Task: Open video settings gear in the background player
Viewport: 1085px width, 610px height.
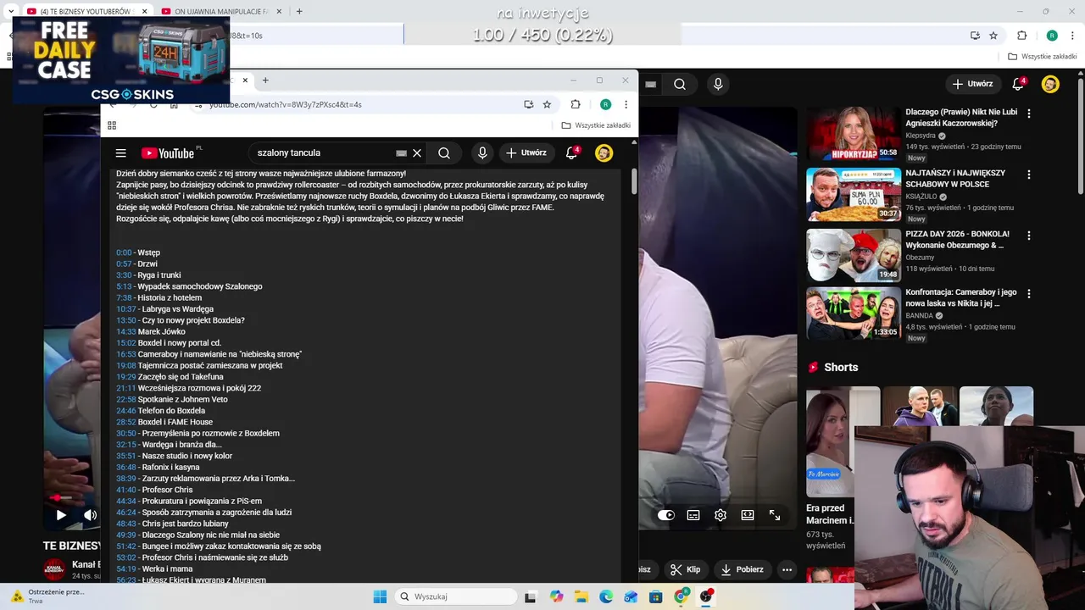Action: click(721, 515)
